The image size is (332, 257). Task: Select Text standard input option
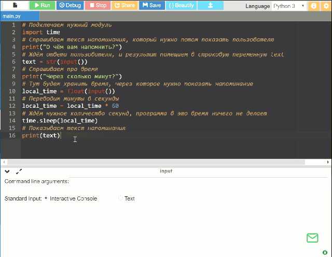coord(121,198)
